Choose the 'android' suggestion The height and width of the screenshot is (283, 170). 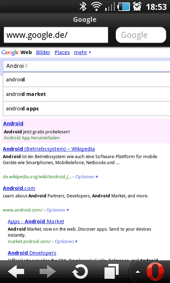[x=86, y=80]
